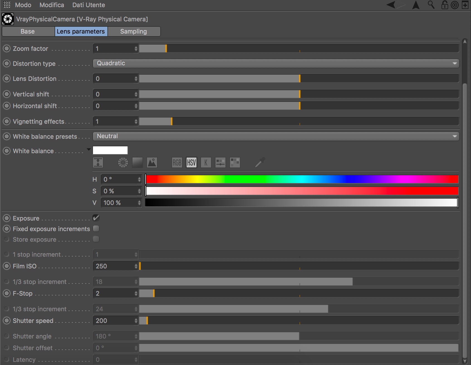This screenshot has height=365, width=471.
Task: Click the VrayPhysicalCamera shutter icon
Action: [x=8, y=19]
